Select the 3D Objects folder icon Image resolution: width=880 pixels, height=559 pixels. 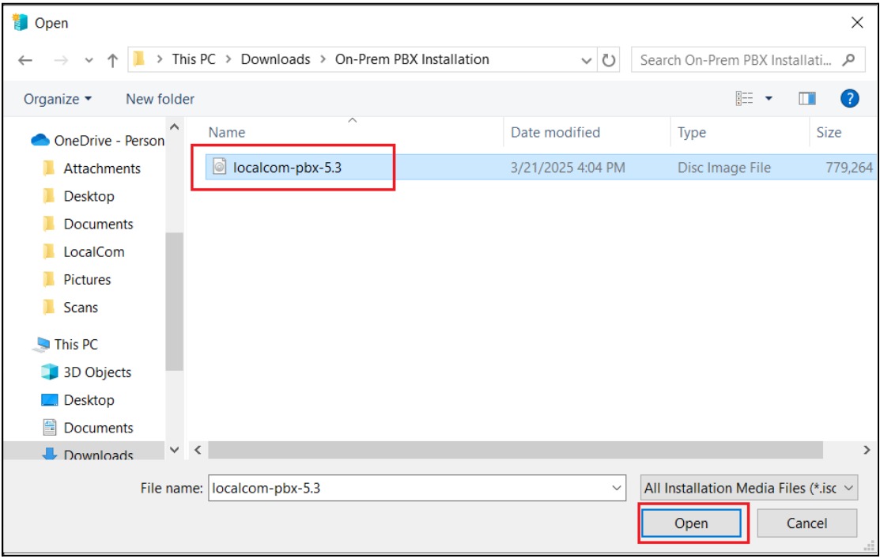(50, 372)
